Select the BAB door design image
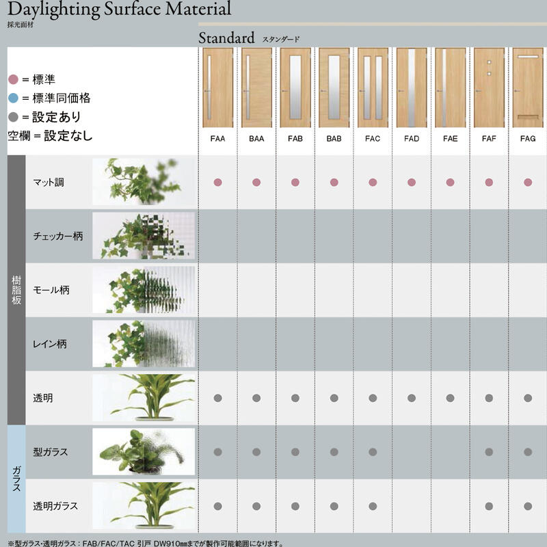This screenshot has height=547, width=547. tap(334, 88)
